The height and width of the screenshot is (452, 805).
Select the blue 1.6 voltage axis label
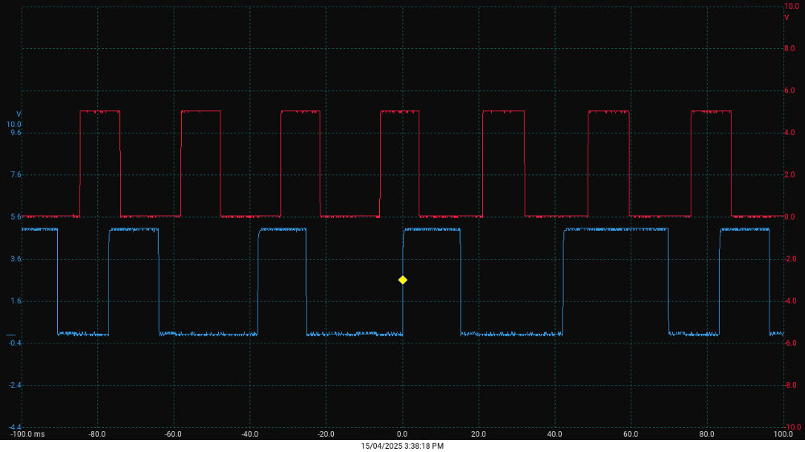pyautogui.click(x=15, y=301)
